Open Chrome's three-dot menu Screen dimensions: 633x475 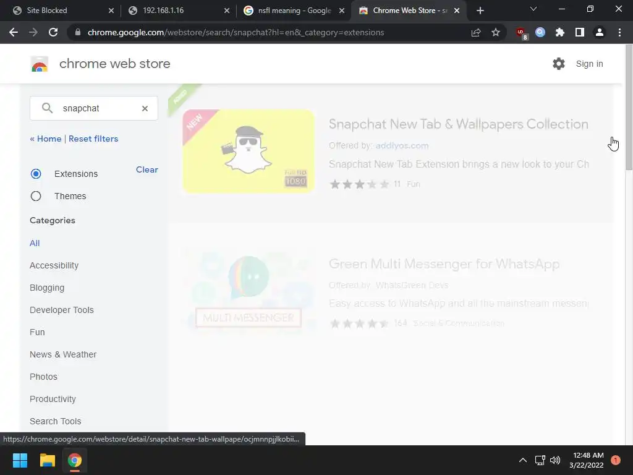pos(619,32)
